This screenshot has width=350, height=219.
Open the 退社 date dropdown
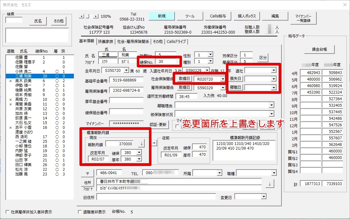point(274,71)
